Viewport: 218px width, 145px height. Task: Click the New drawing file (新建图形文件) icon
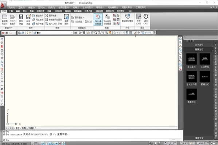click(x=5, y=20)
